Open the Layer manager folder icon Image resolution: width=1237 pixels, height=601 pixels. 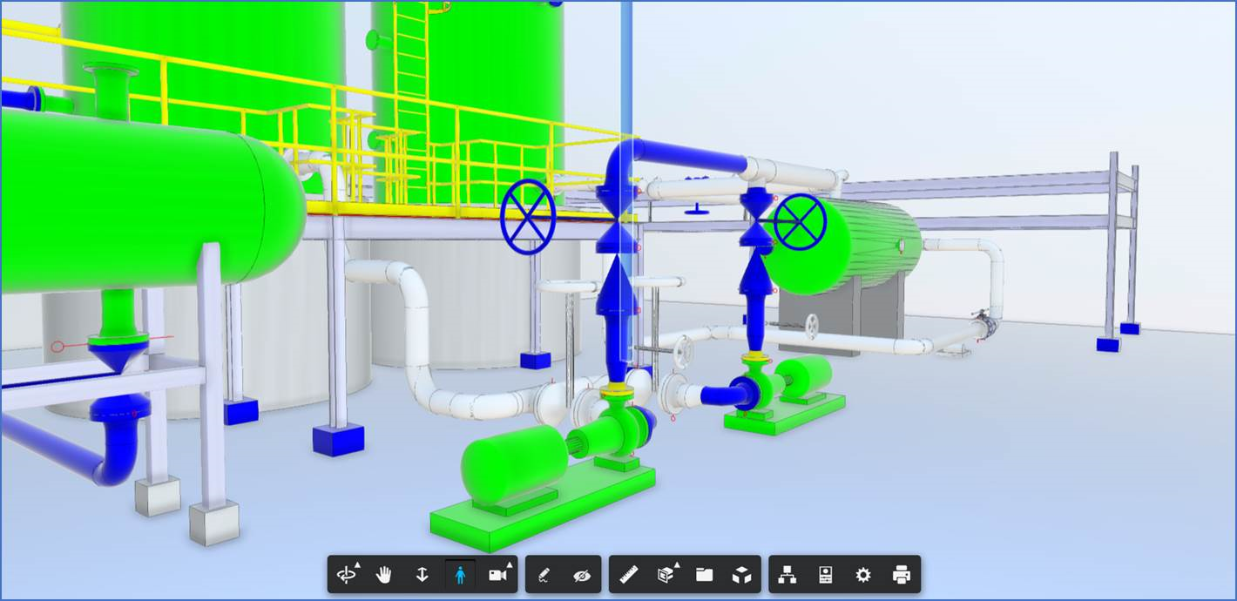pyautogui.click(x=704, y=575)
